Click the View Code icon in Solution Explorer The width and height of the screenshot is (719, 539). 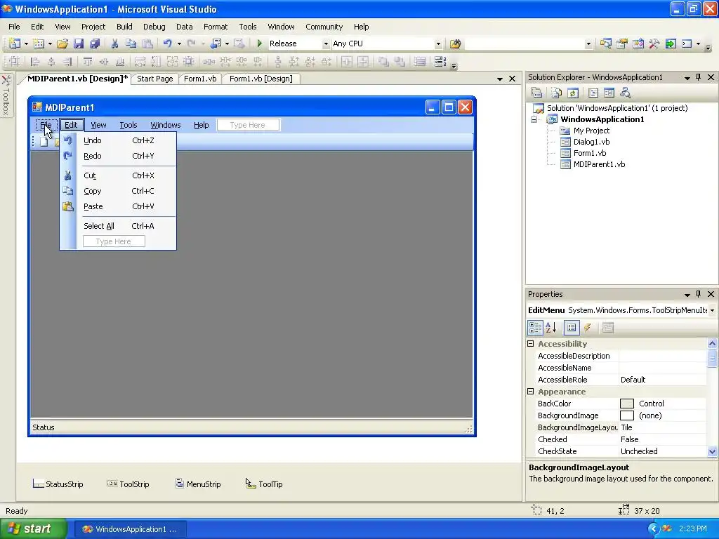pos(593,93)
